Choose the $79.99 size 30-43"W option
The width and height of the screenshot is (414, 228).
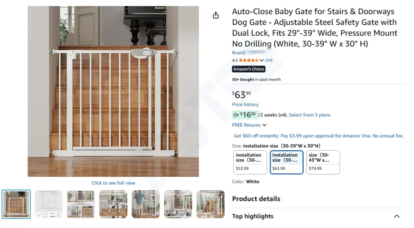click(323, 162)
